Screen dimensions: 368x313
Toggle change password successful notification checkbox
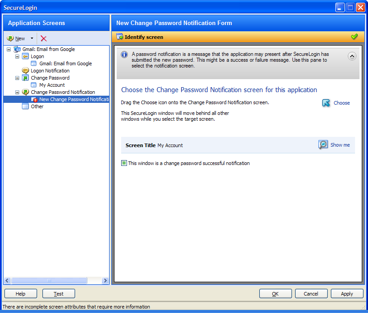pyautogui.click(x=124, y=163)
